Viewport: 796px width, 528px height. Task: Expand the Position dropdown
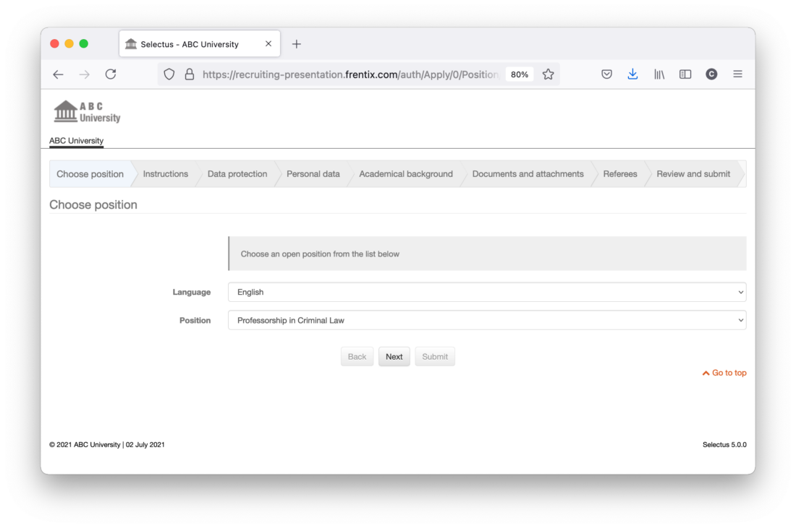pos(486,321)
